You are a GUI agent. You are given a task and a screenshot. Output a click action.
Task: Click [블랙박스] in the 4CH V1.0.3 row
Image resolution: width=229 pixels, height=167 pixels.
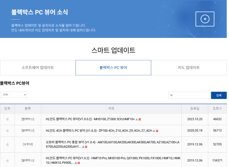[x=28, y=131]
